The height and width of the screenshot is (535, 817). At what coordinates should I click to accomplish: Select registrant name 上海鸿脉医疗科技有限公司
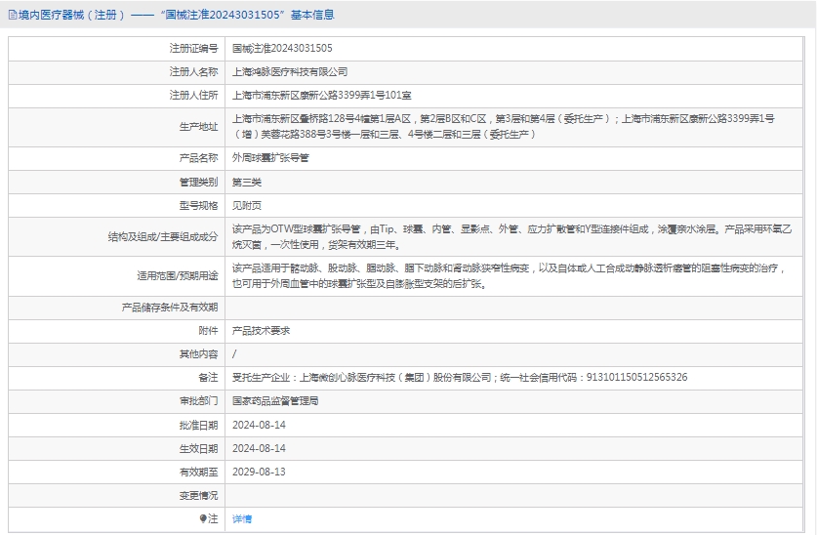click(290, 71)
